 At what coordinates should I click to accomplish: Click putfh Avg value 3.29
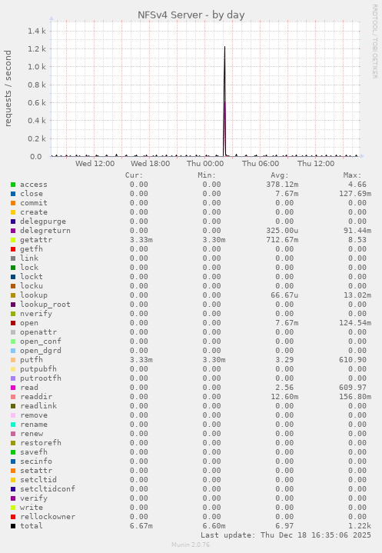click(284, 360)
